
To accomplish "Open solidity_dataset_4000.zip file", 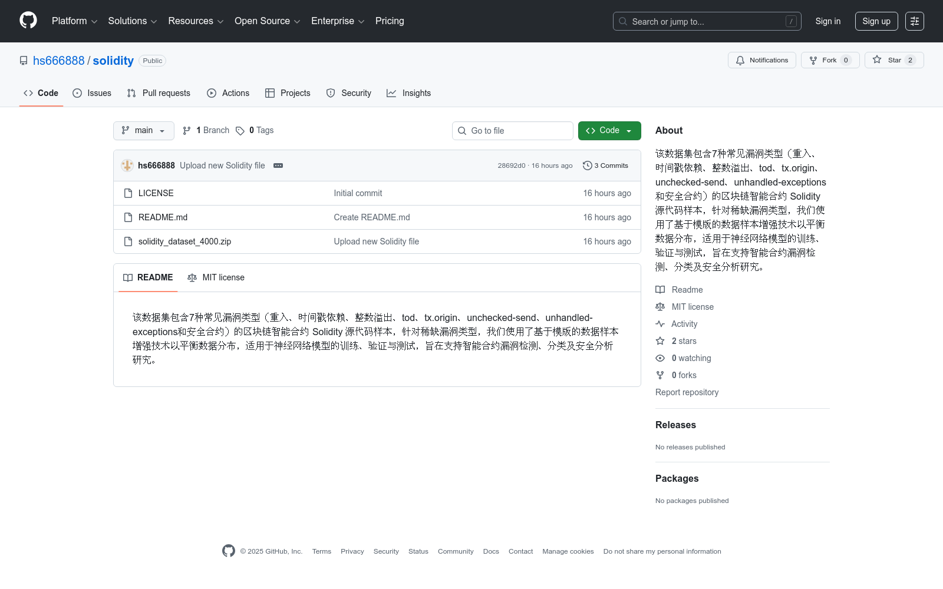I will (184, 241).
